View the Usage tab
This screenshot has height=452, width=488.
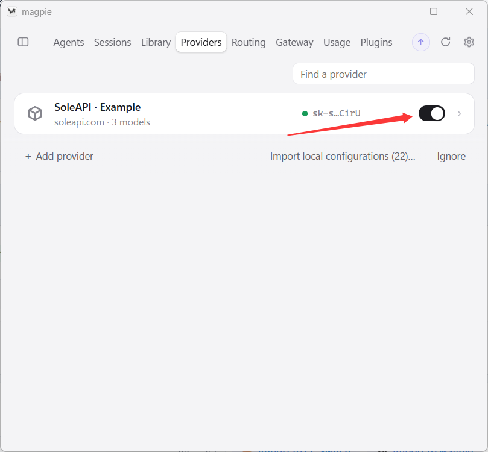pyautogui.click(x=337, y=42)
